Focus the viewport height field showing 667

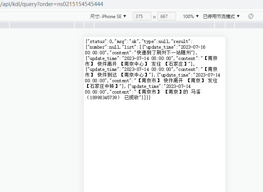tap(167, 16)
